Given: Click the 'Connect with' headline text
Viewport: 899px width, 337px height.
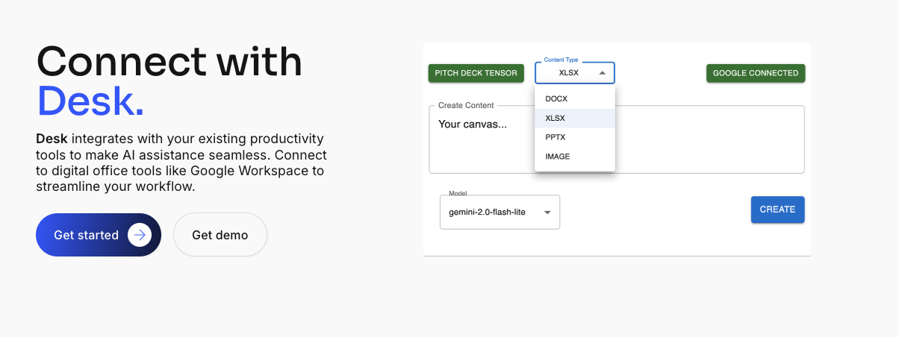Looking at the screenshot, I should pyautogui.click(x=169, y=61).
